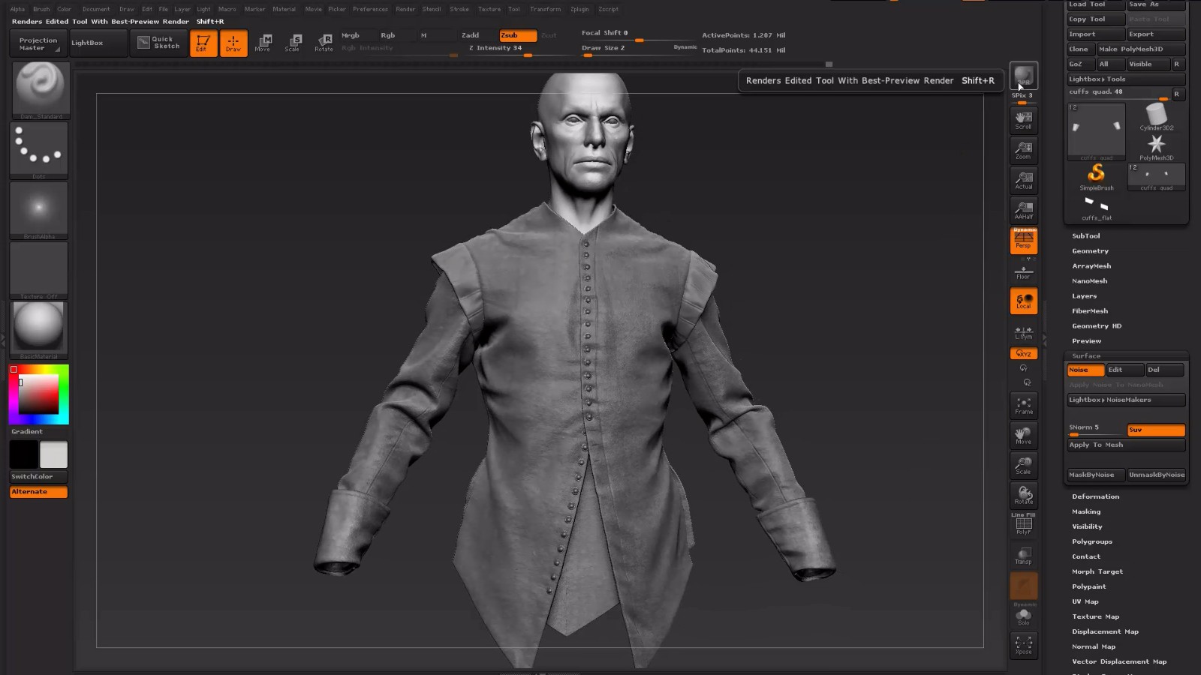Image resolution: width=1201 pixels, height=675 pixels.
Task: Toggle Zsub sculpt mode
Action: [x=518, y=35]
